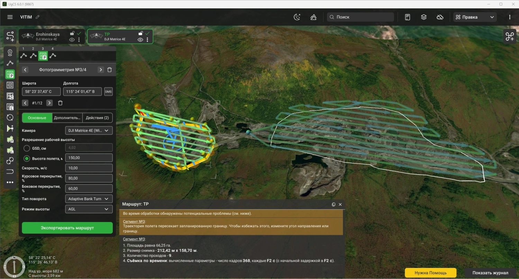Expand the Камера dropdown
The image size is (519, 279).
coord(89,131)
